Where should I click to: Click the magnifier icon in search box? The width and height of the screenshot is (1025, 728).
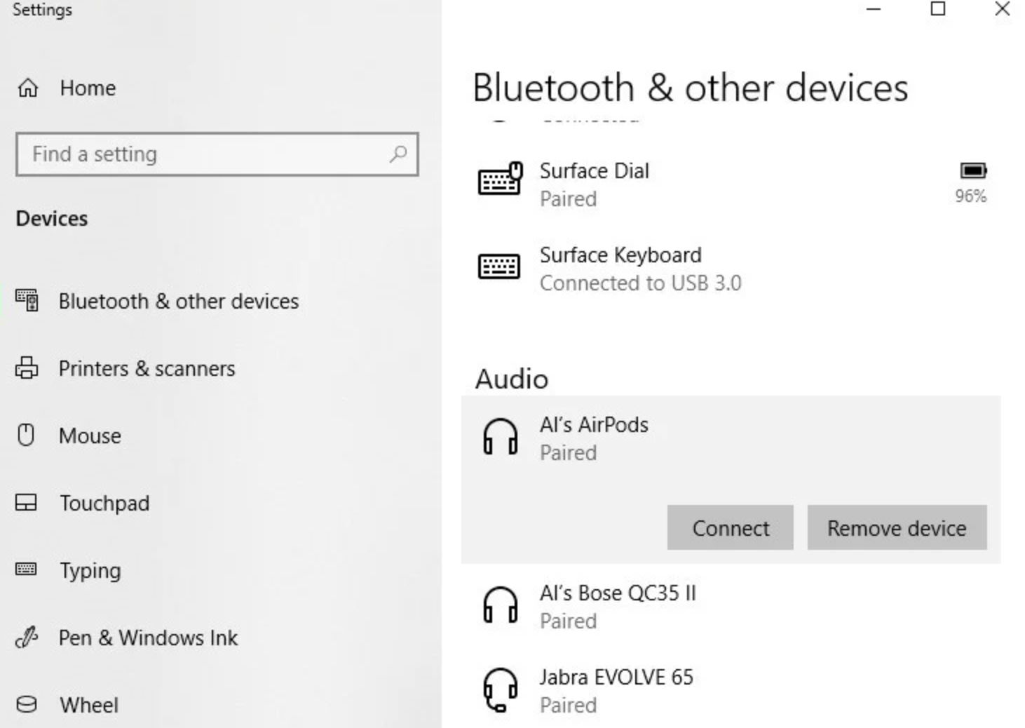click(398, 154)
